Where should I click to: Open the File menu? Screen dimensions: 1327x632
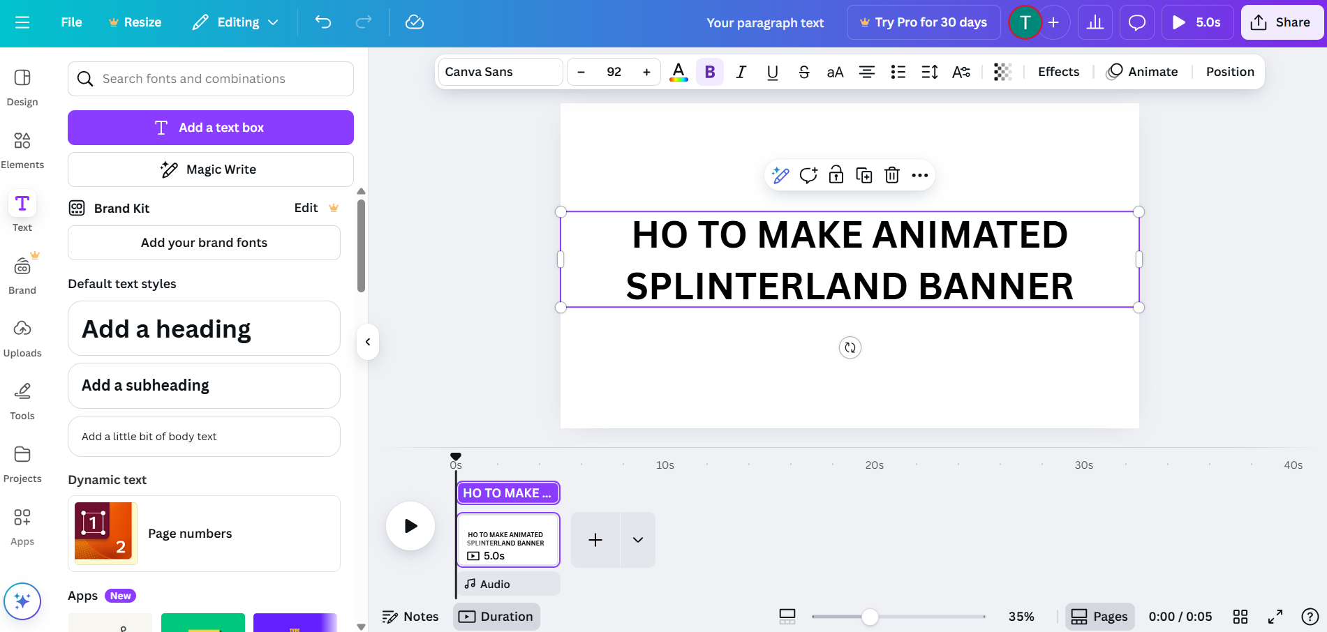click(x=71, y=22)
